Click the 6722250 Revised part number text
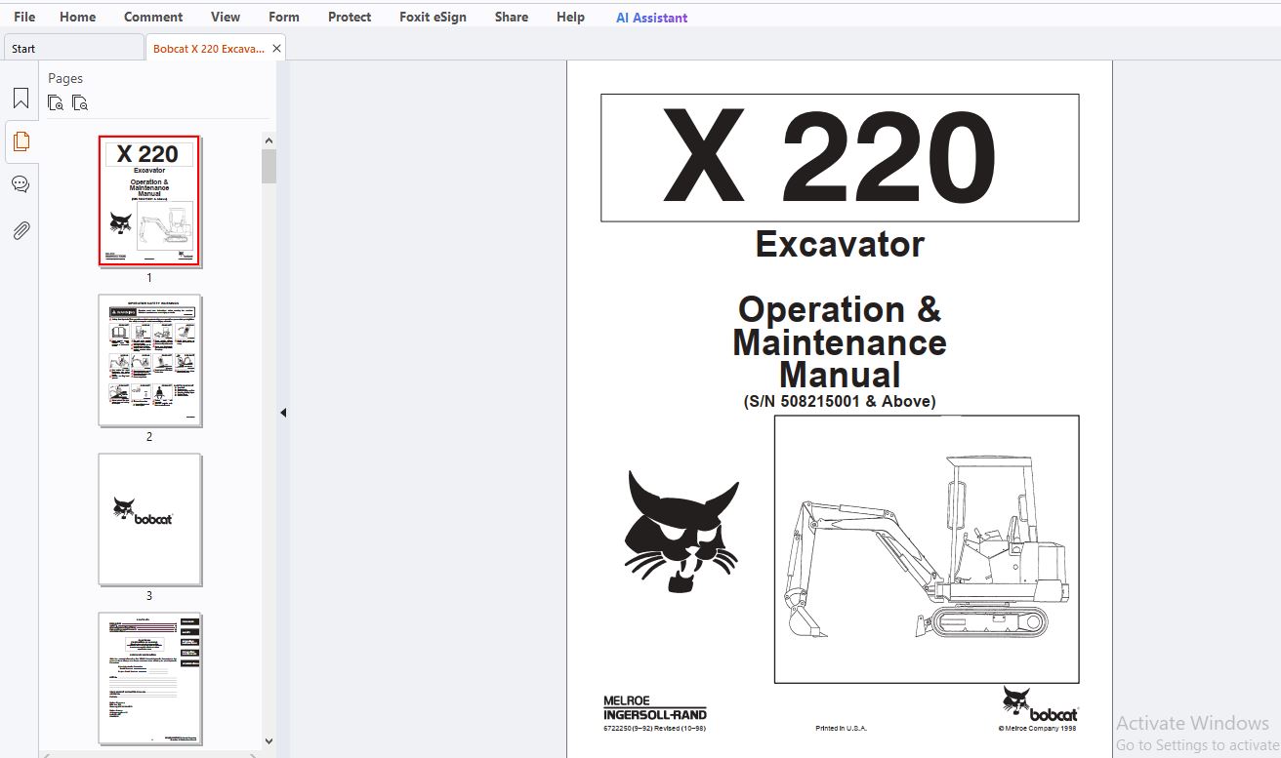1281x758 pixels. click(x=654, y=728)
